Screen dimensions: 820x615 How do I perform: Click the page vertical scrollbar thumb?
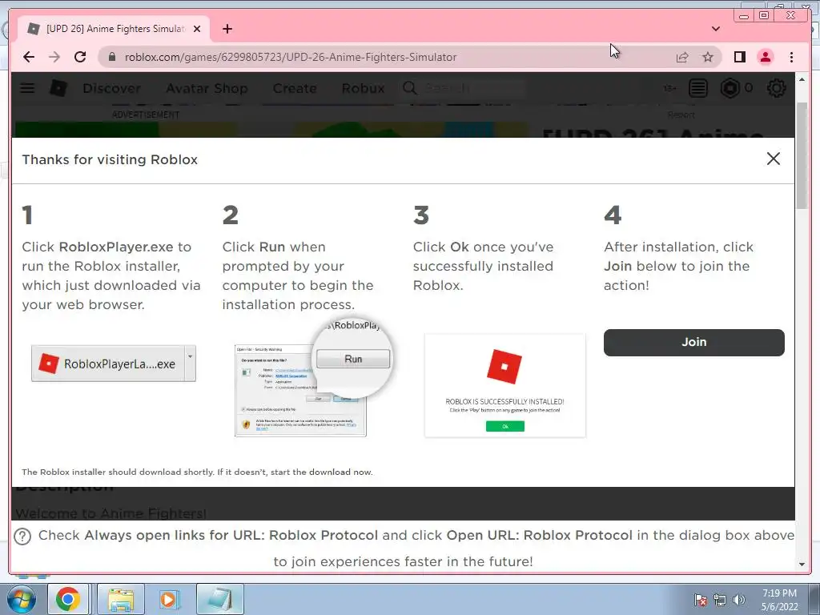802,155
